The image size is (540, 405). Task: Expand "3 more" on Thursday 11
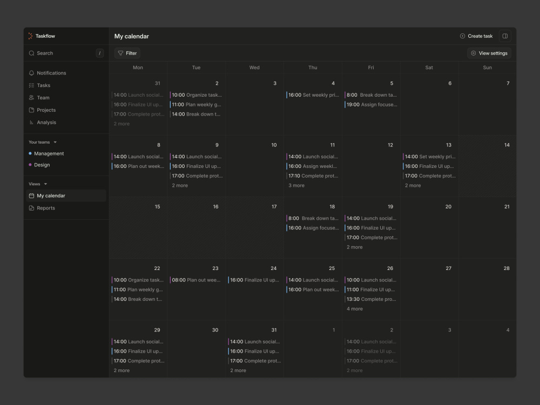[296, 185]
